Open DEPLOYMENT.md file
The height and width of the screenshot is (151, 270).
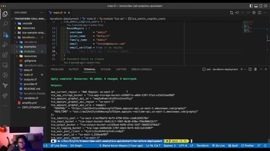(34, 107)
